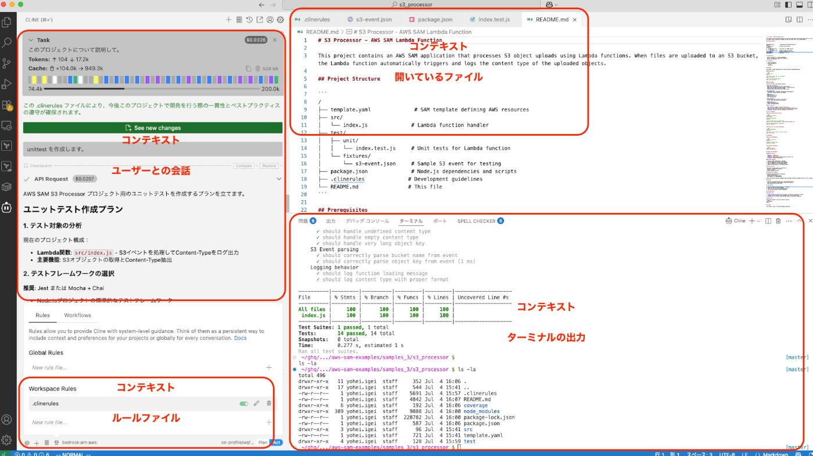
Task: Close the current Cline task with X
Action: pyautogui.click(x=275, y=40)
